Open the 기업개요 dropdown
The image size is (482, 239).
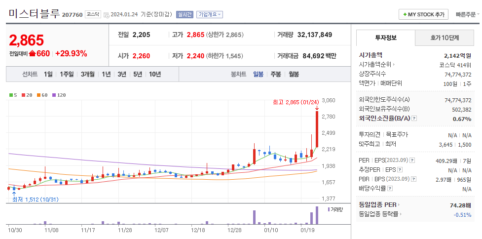coord(210,14)
